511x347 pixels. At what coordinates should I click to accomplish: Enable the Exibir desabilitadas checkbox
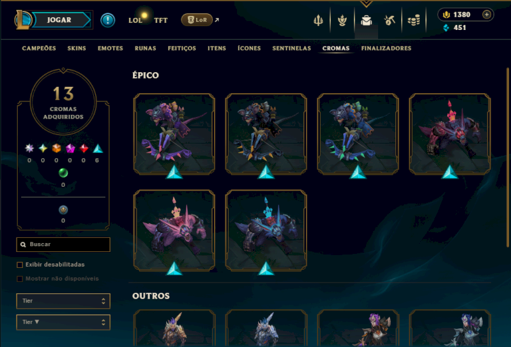pos(20,265)
